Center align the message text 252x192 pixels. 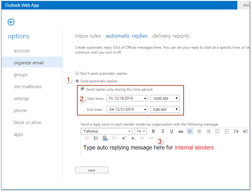coord(199,131)
